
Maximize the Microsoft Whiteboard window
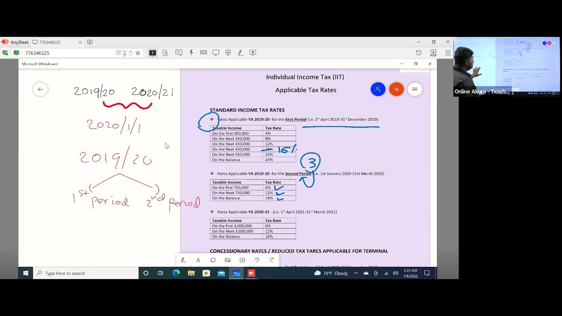coord(416,64)
